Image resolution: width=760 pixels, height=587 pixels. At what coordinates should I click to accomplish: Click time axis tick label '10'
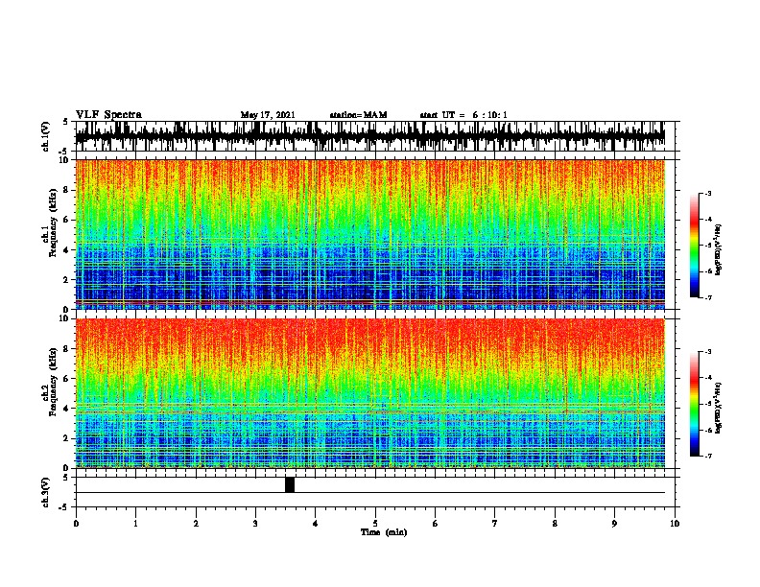pos(675,524)
